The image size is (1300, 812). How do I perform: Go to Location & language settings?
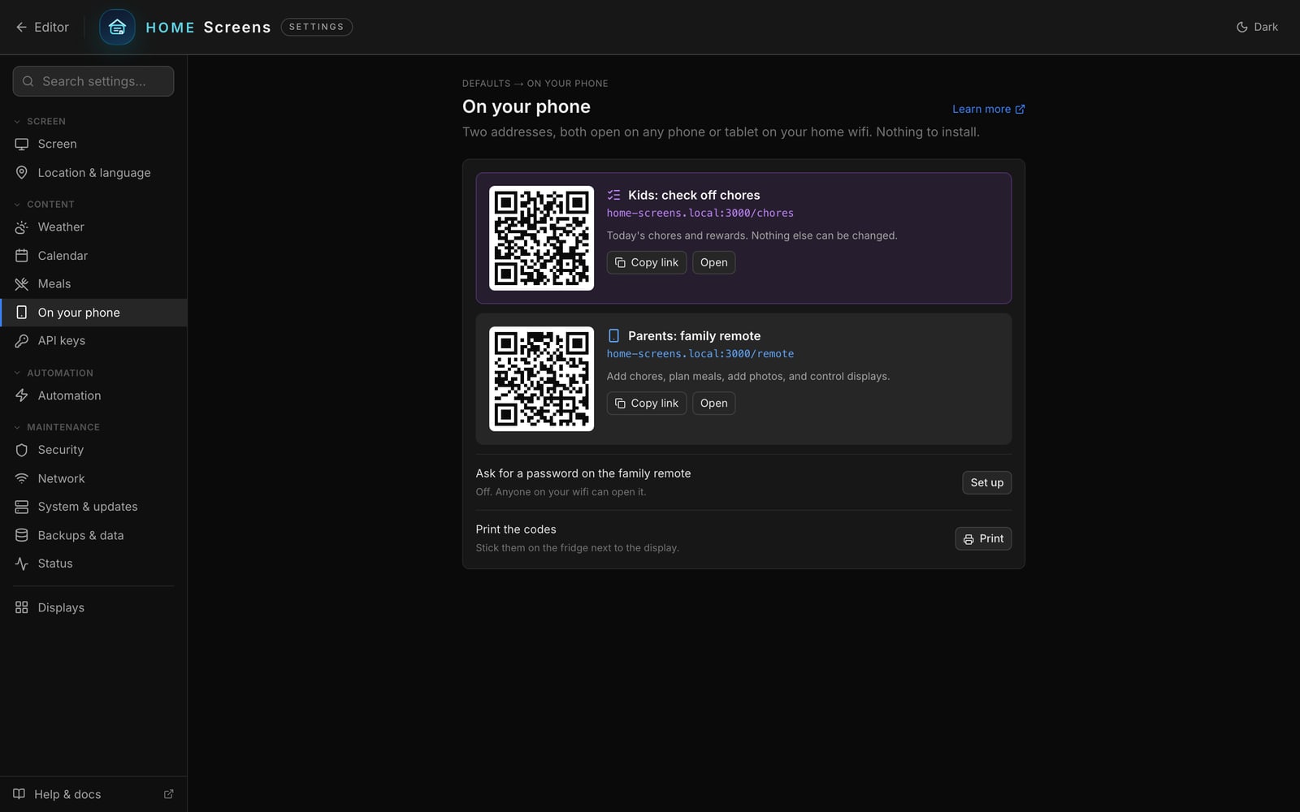(x=93, y=173)
